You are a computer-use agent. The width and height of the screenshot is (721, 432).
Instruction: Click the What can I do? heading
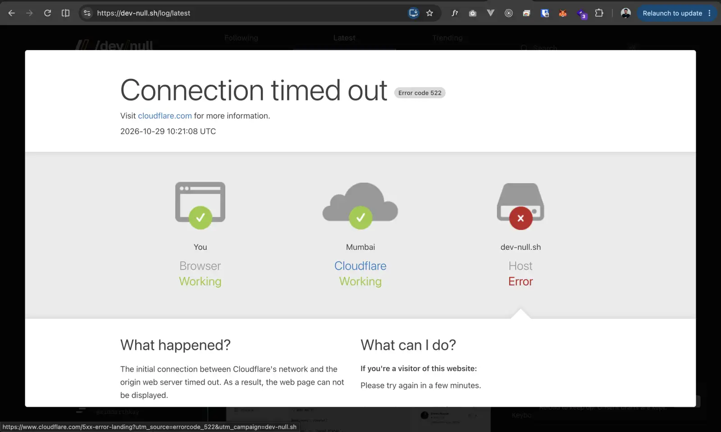408,345
